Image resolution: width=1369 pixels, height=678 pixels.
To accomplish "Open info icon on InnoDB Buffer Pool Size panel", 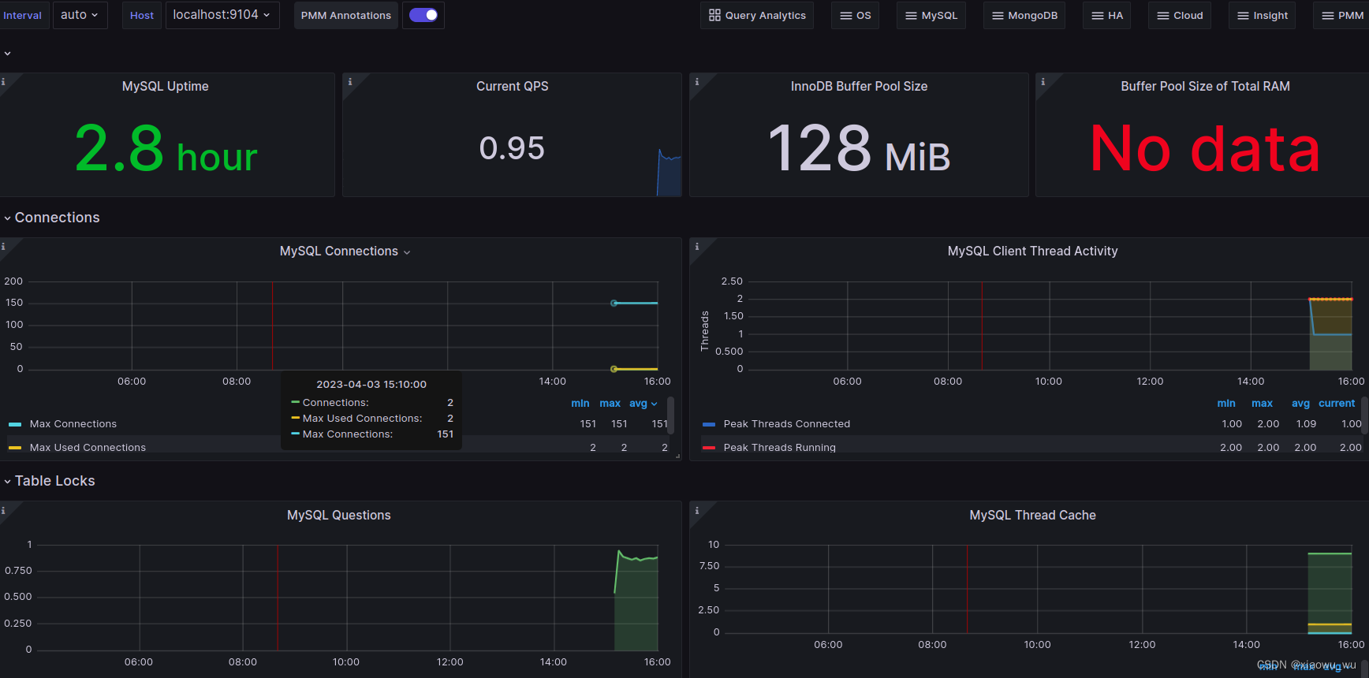I will (696, 81).
